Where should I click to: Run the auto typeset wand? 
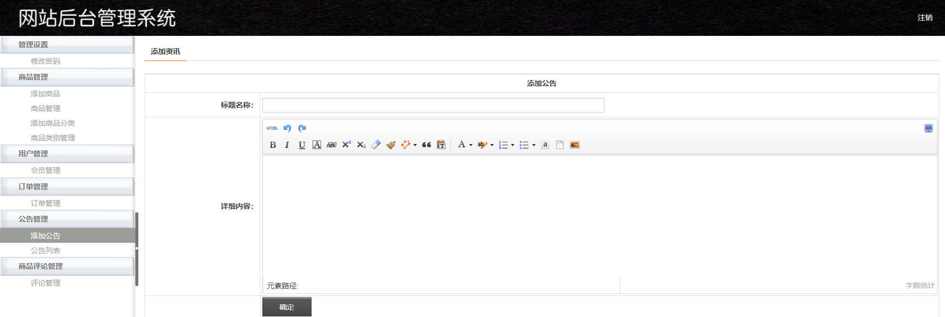coord(406,145)
